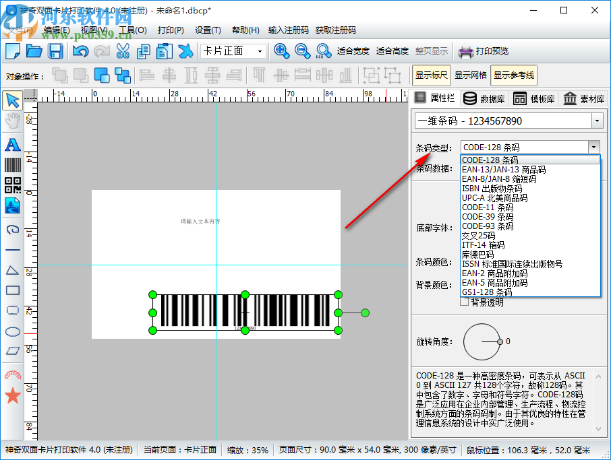This screenshot has width=611, height=460.
Task: Enable the 背景透明 checkbox
Action: coord(464,302)
